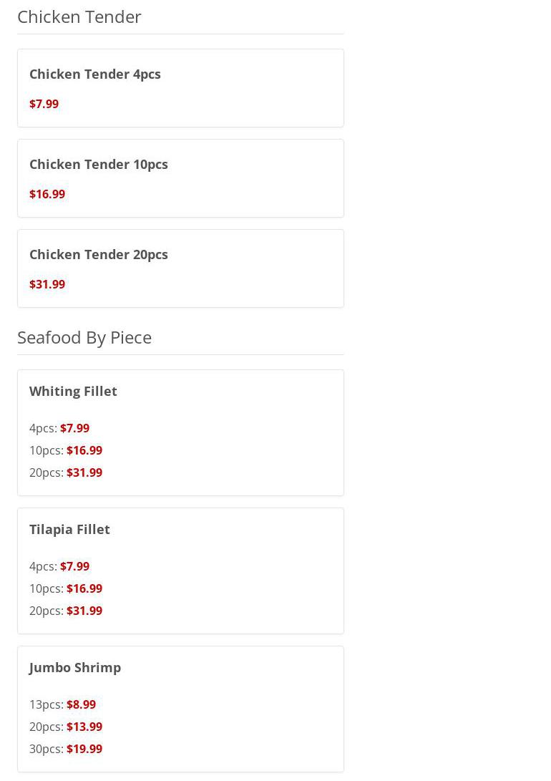Click the $31.99 Chicken Tender 20pcs price
551x781 pixels.
(47, 285)
